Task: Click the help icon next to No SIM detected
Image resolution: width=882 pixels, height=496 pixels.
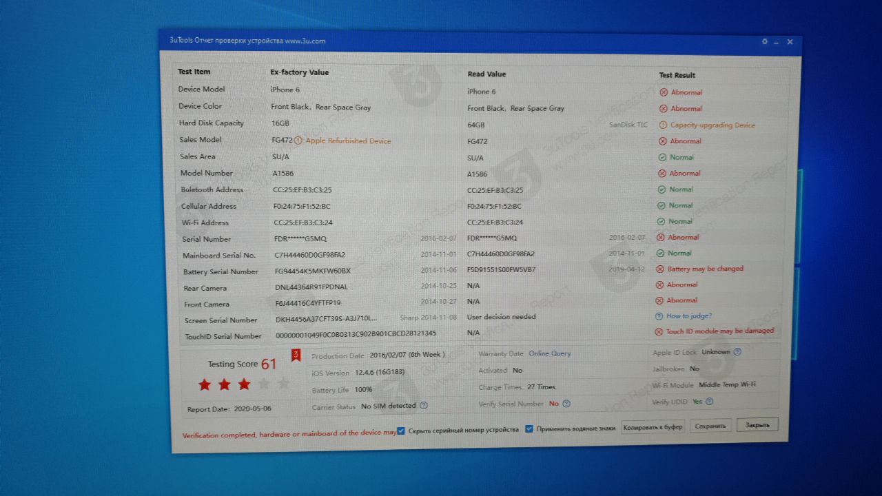Action: click(x=424, y=406)
